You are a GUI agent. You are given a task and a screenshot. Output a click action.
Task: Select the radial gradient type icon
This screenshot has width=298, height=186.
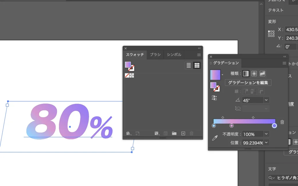254,74
